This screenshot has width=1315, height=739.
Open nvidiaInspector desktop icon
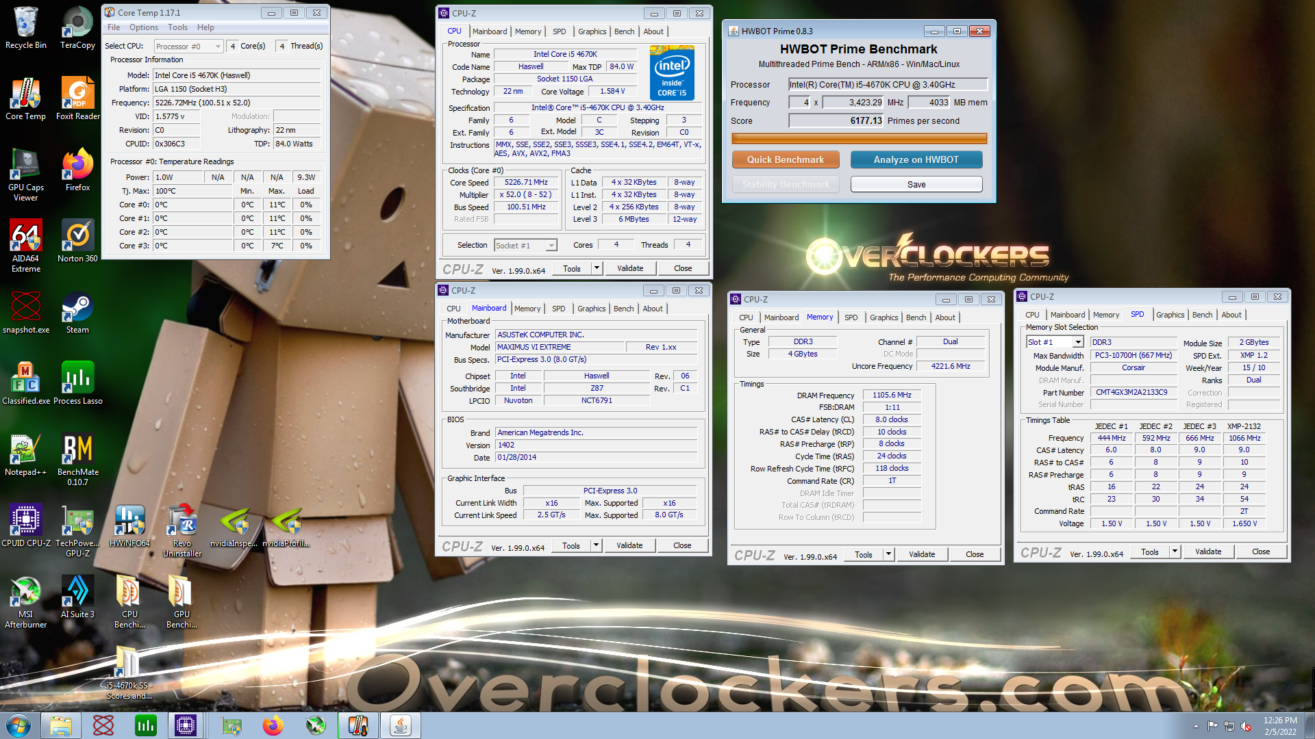[x=234, y=526]
